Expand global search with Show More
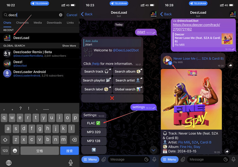Viewport: 238px width, 167px height. pos(69,46)
